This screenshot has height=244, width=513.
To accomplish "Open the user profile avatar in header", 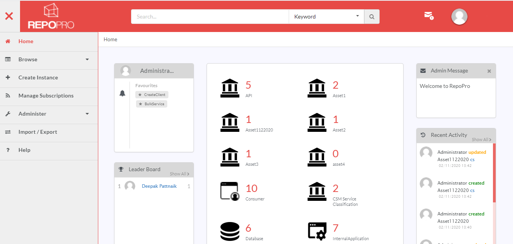I will (x=459, y=17).
